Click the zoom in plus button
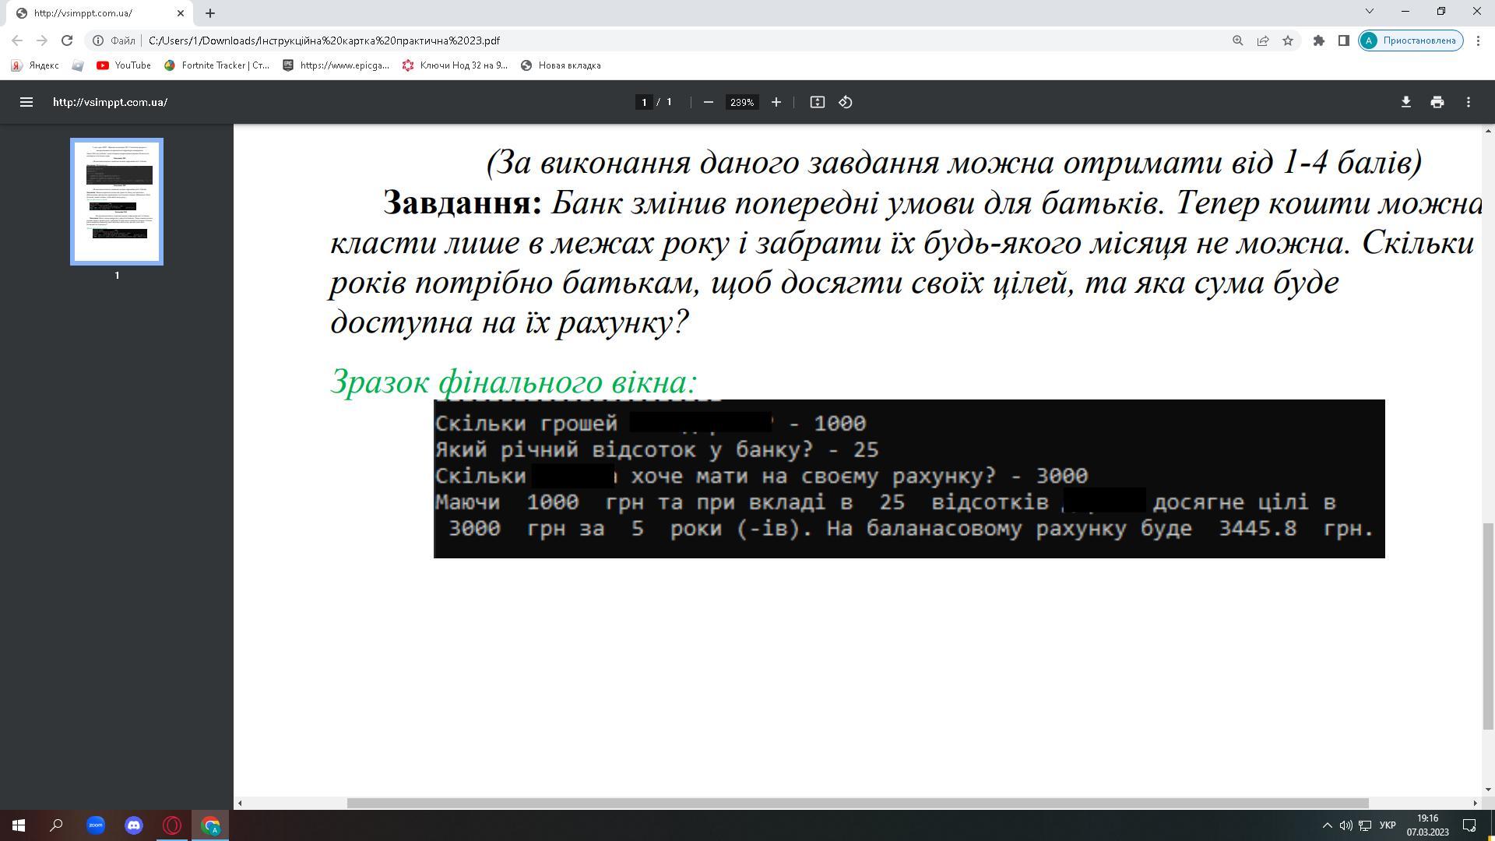This screenshot has height=841, width=1495. point(776,102)
